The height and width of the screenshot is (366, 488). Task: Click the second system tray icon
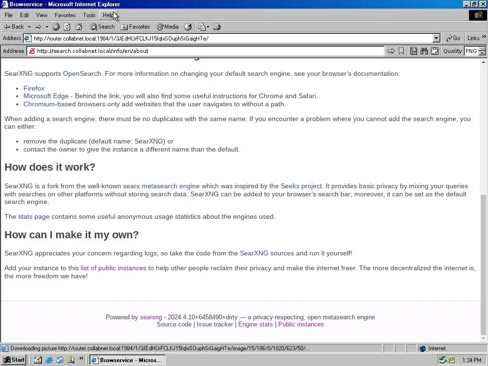(x=451, y=360)
